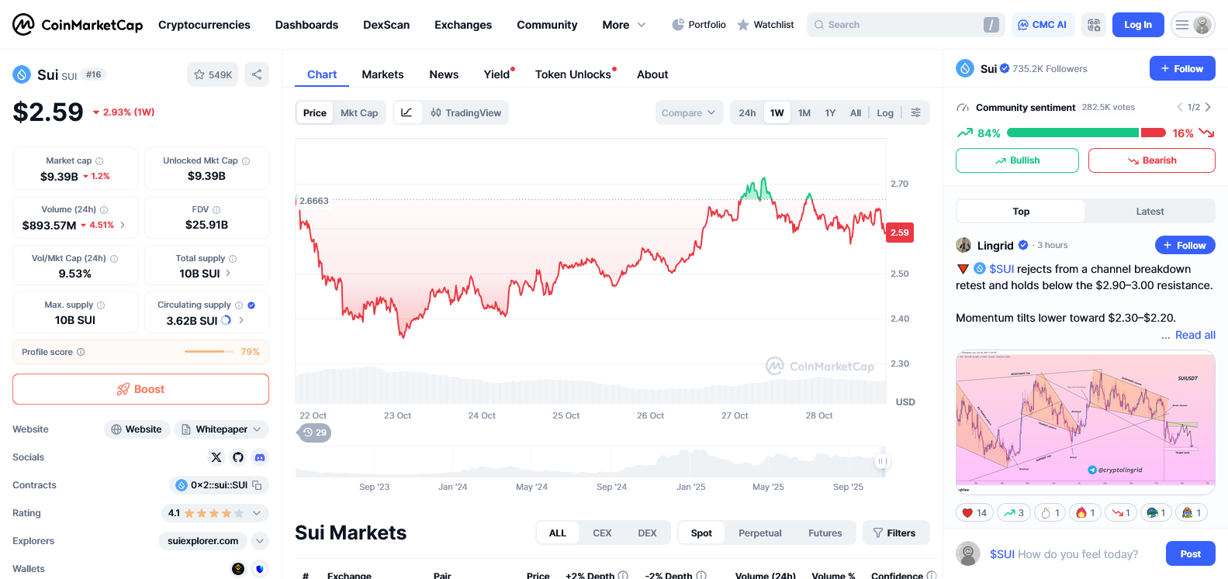This screenshot has height=579, width=1228.
Task: Open the Discord social link
Action: pyautogui.click(x=260, y=457)
